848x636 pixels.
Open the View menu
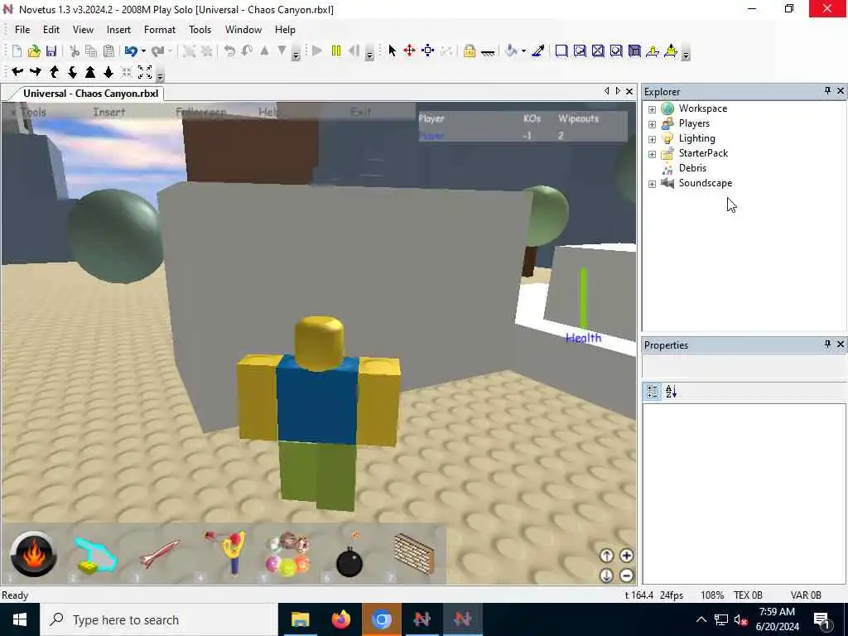coord(84,30)
